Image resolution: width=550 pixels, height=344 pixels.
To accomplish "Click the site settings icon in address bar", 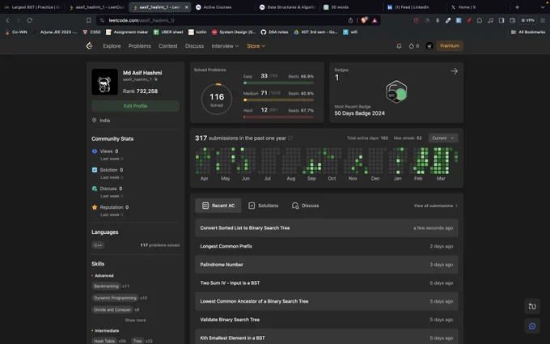I will pyautogui.click(x=102, y=20).
